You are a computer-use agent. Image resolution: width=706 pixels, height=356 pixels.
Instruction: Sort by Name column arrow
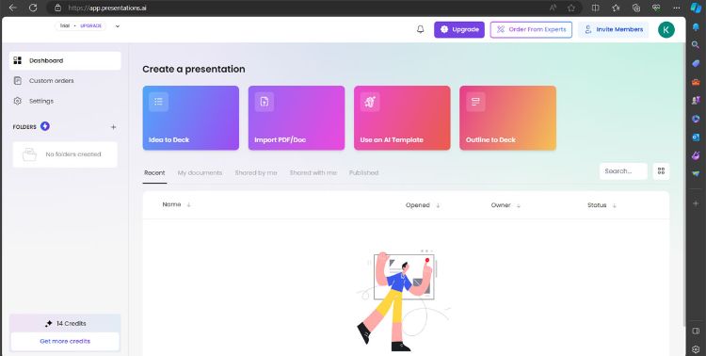tap(188, 205)
